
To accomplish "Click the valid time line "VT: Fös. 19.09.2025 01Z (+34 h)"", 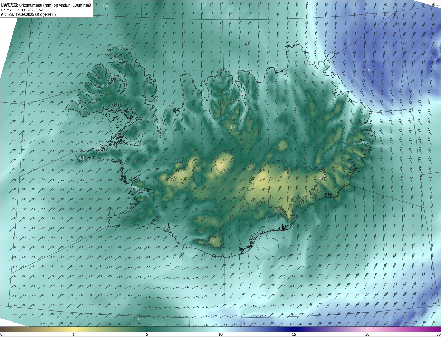I will point(28,14).
